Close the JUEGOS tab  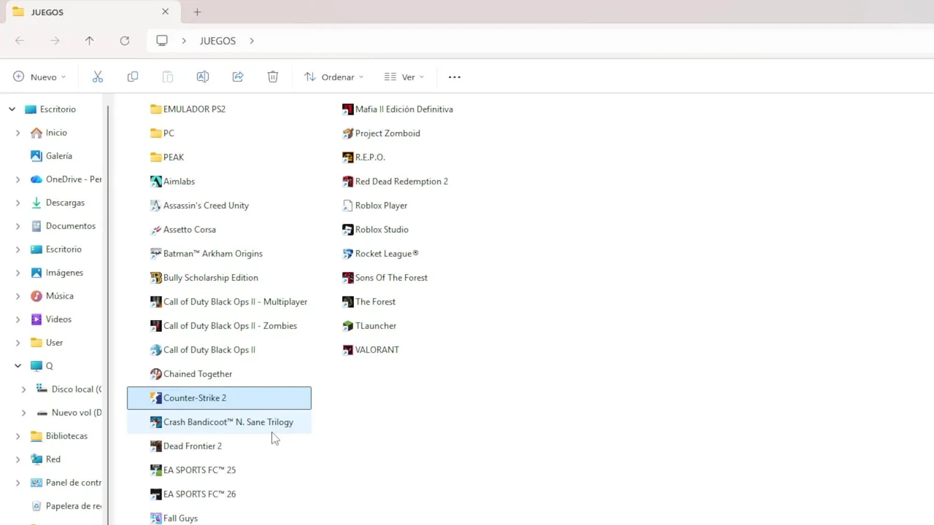166,12
